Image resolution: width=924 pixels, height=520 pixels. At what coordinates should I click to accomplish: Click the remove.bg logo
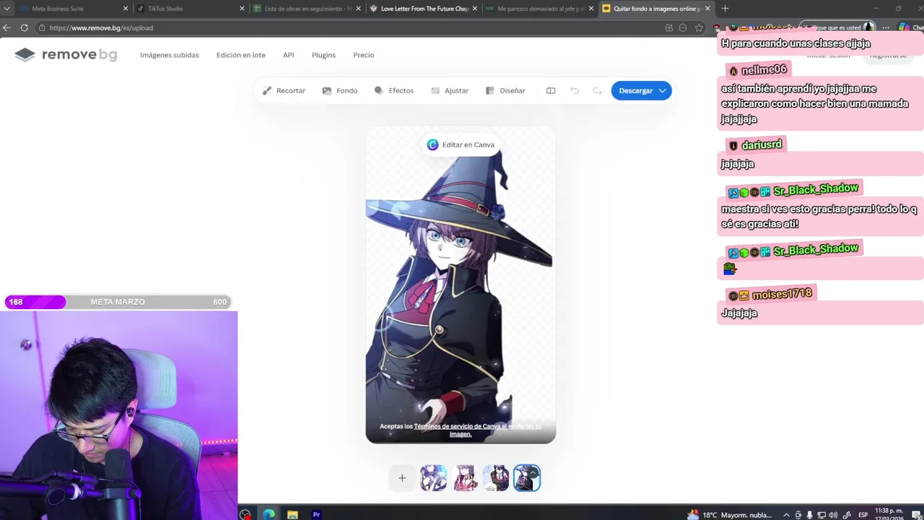(x=66, y=55)
